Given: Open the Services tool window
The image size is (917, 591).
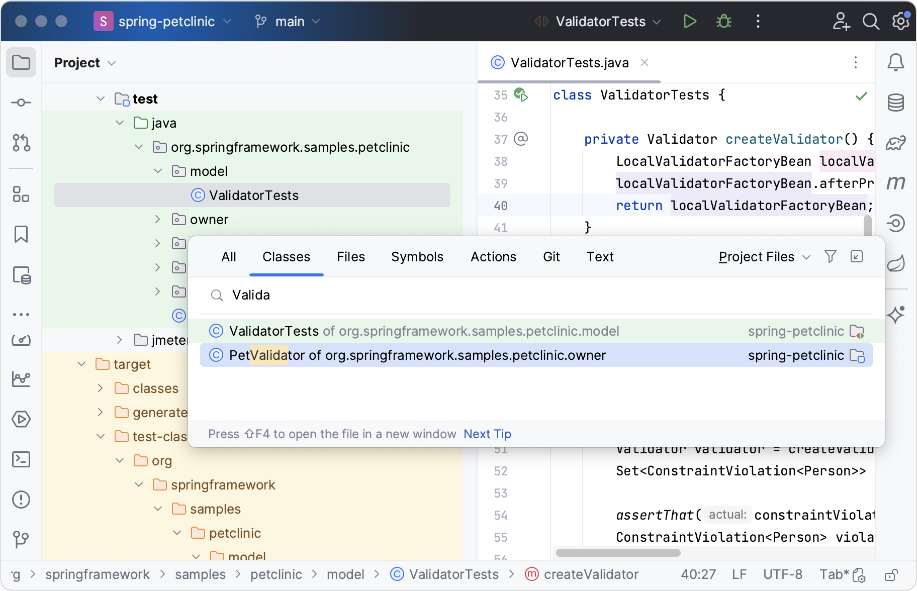Looking at the screenshot, I should pos(21,419).
